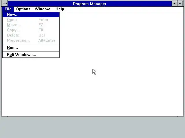The height and width of the screenshot is (138, 185).
Task: Choose New... from the File menu
Action: click(31, 15)
